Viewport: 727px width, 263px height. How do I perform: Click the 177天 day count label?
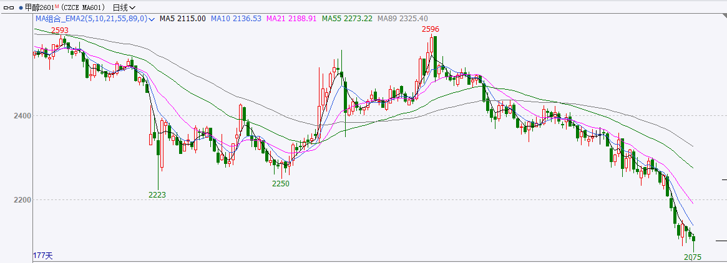click(x=43, y=256)
